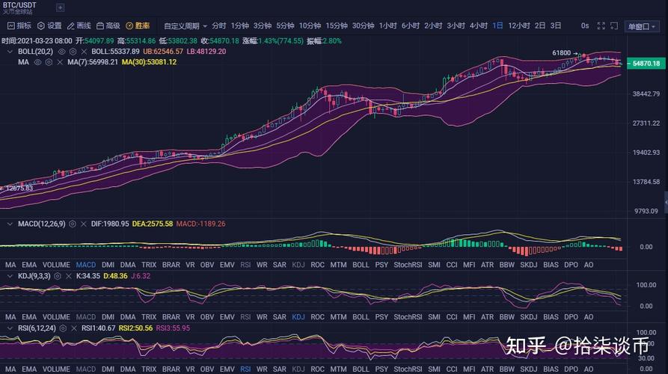Choose BOLL in the bottom RSI indicator row
This screenshot has width=668, height=374.
(x=361, y=370)
